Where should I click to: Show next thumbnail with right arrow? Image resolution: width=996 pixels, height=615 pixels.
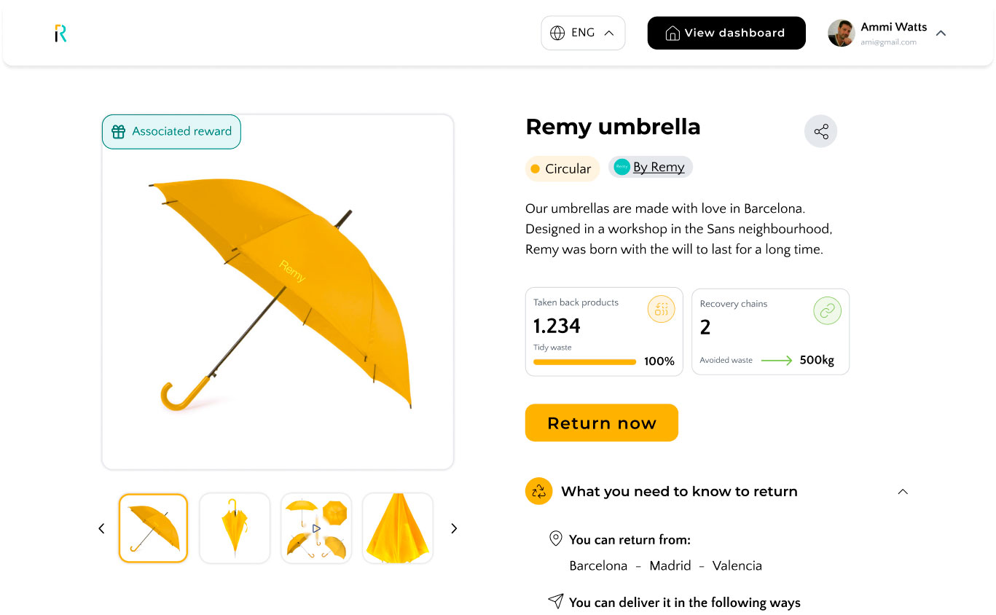tap(454, 528)
